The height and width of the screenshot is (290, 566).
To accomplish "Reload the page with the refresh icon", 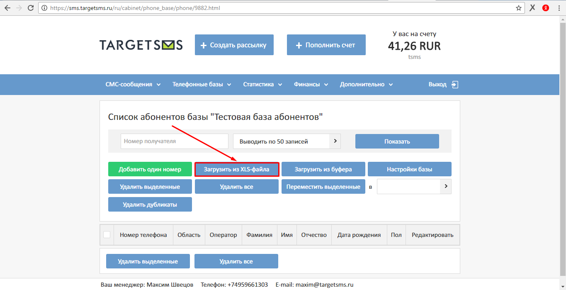I will (x=31, y=8).
